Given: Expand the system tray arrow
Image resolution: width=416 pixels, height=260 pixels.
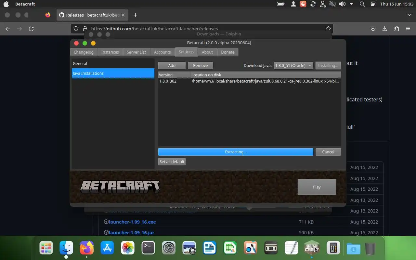Looking at the screenshot, I should click(x=351, y=4).
